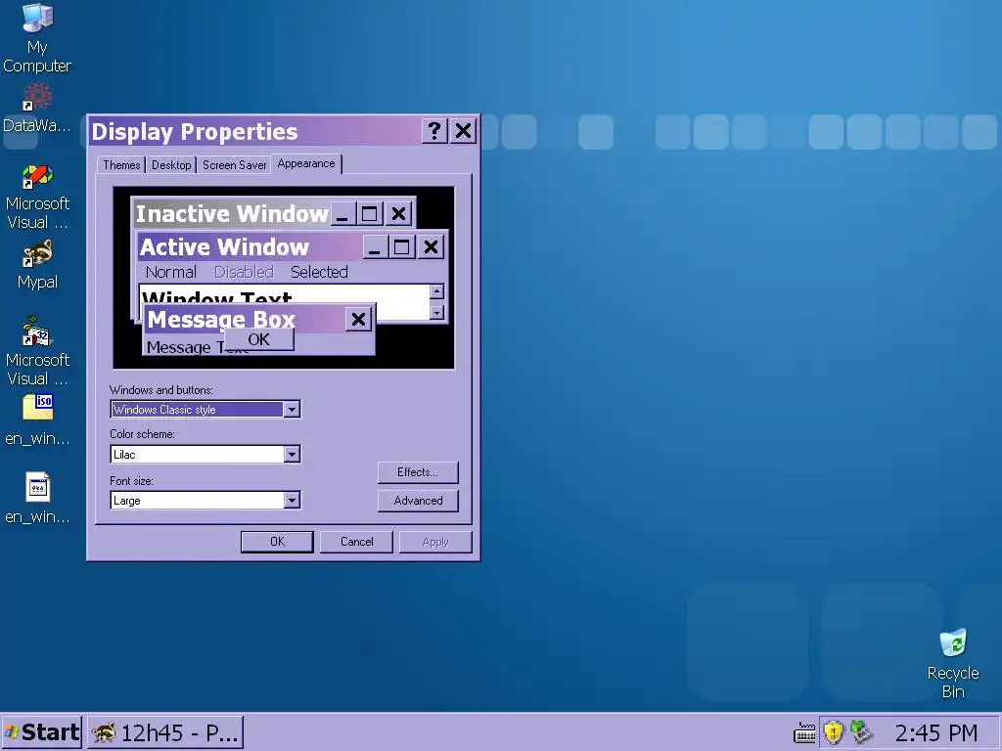Expand the Font size dropdown arrow
The image size is (1002, 751).
[x=292, y=500]
